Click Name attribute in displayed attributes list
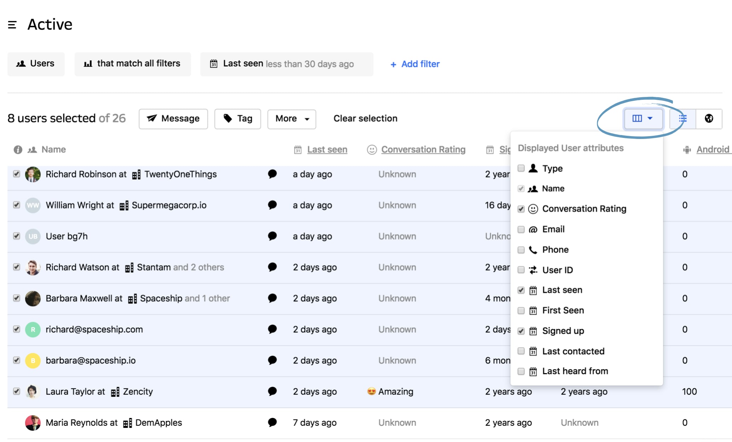The width and height of the screenshot is (732, 442). [553, 189]
